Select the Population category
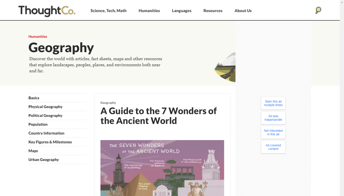This screenshot has width=344, height=196. [57, 124]
